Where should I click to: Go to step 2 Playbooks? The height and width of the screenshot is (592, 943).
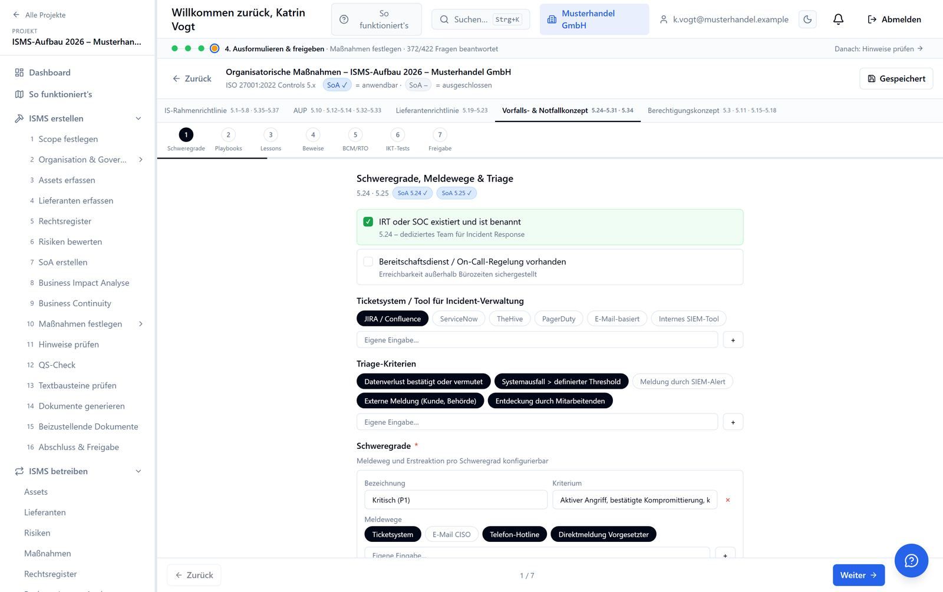click(x=228, y=140)
